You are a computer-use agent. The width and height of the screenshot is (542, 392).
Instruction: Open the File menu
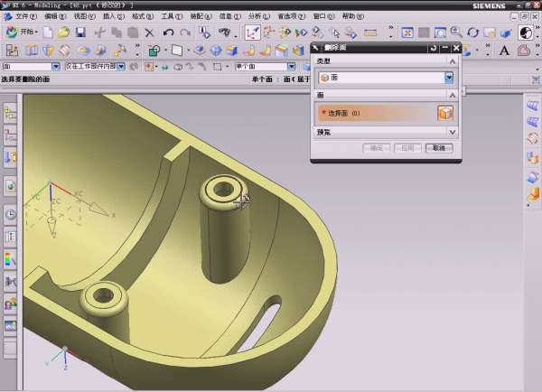pos(25,16)
